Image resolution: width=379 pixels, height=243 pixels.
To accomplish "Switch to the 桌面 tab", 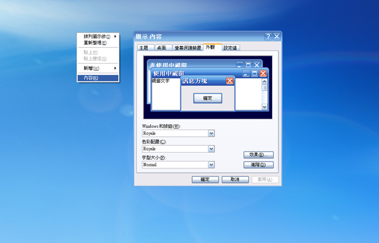I will click(163, 47).
